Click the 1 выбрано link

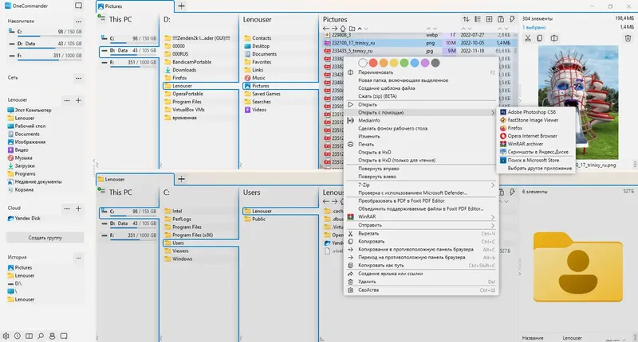(x=534, y=27)
